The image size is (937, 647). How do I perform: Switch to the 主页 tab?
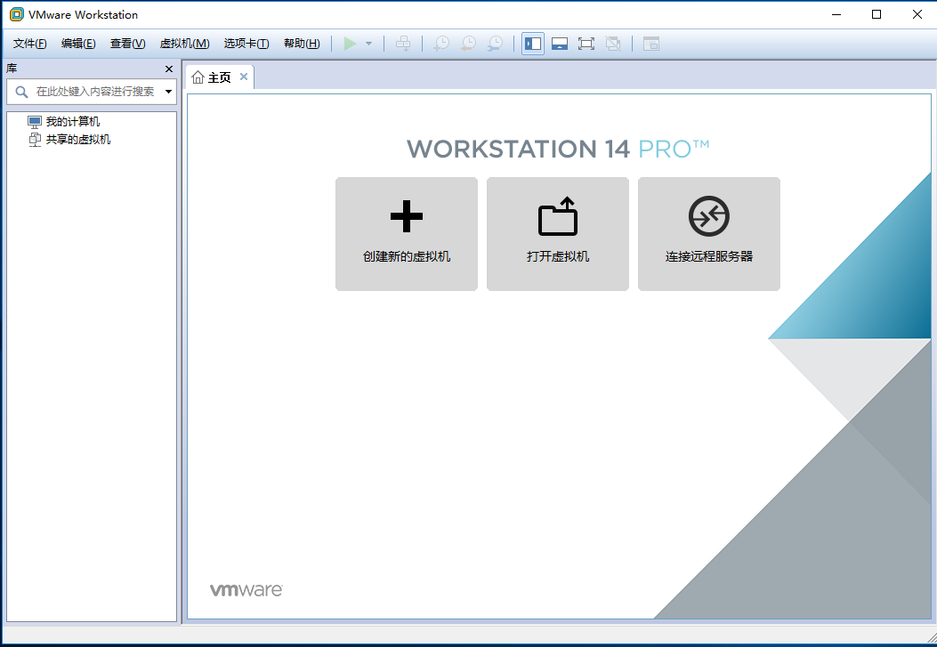click(219, 77)
